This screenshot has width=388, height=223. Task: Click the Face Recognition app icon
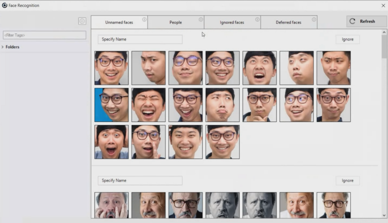[5, 5]
